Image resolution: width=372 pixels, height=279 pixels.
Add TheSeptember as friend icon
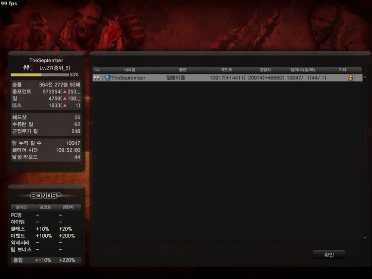351,77
